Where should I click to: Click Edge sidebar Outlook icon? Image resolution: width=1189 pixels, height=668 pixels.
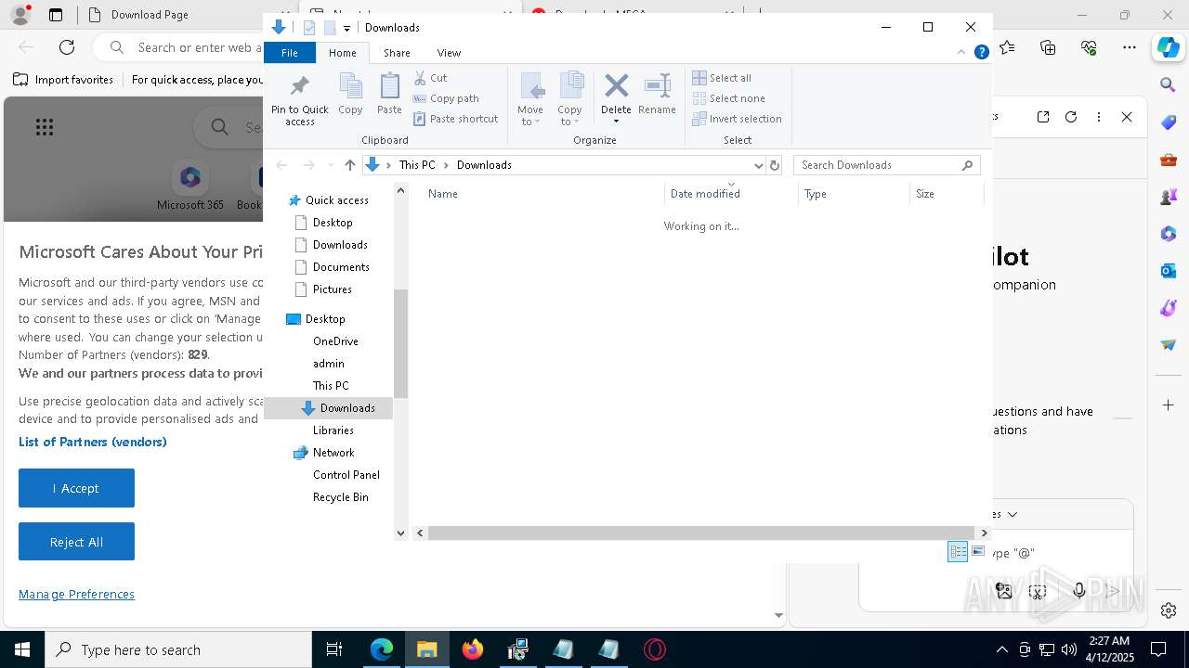click(x=1169, y=271)
